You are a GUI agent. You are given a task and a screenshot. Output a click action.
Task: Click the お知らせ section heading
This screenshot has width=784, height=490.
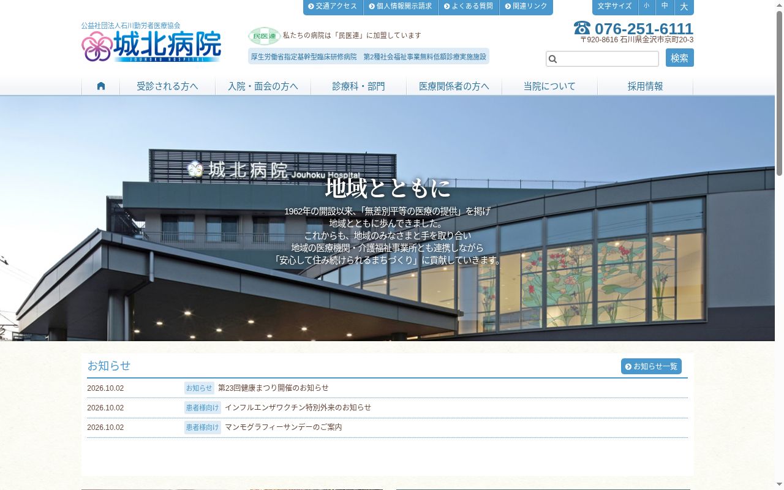(109, 366)
